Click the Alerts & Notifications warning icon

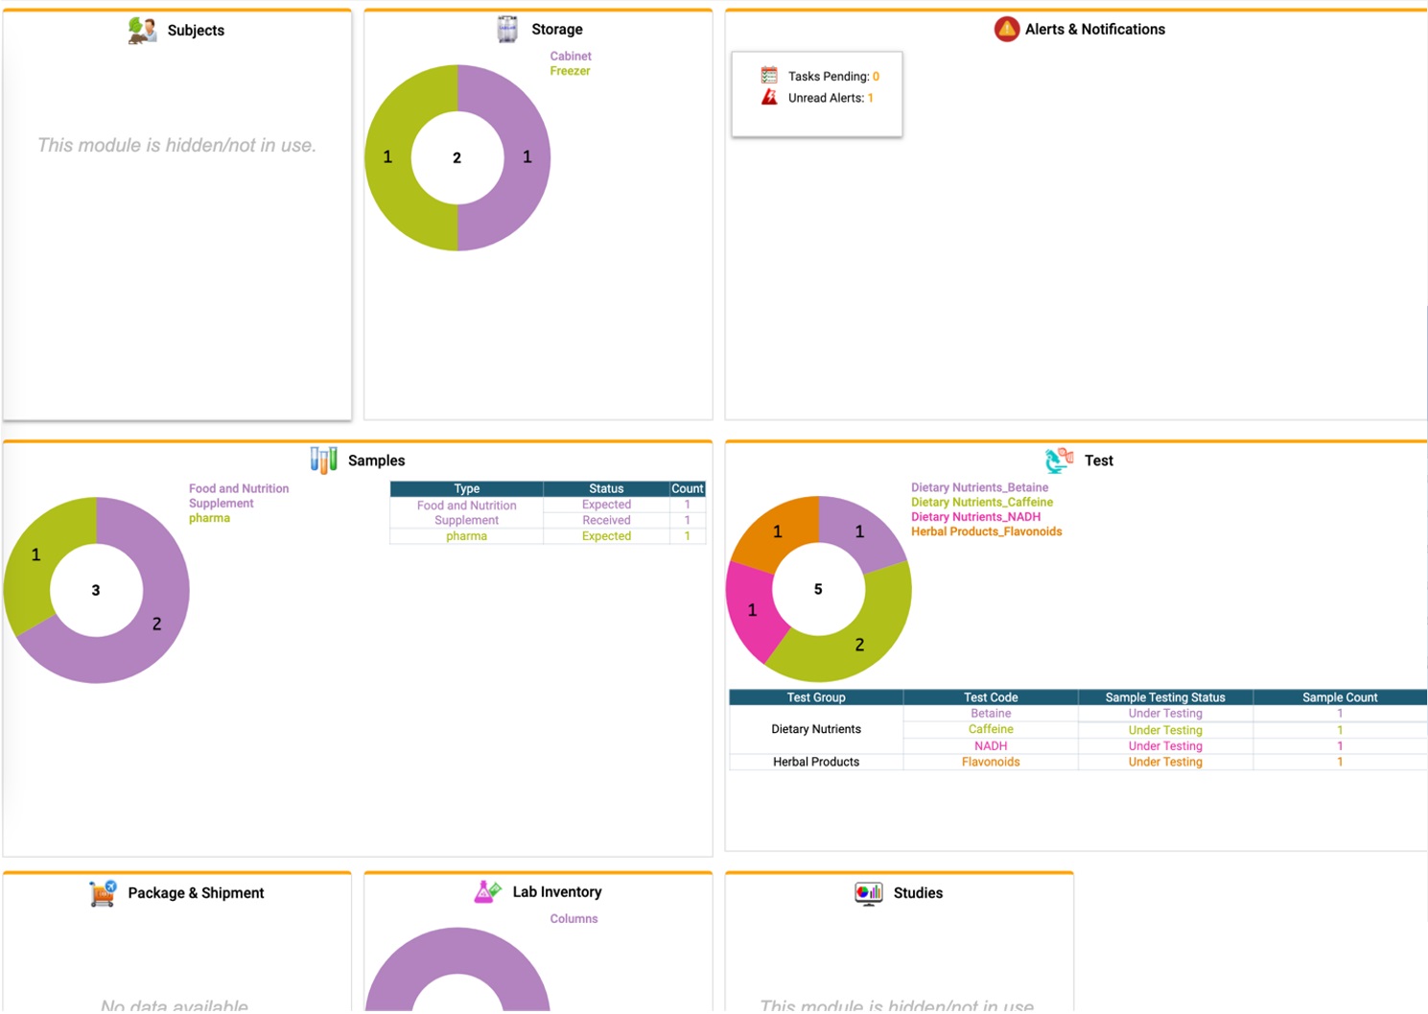coord(1006,30)
